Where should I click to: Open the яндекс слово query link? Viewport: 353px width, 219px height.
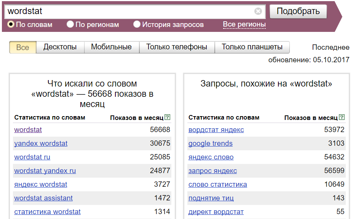click(211, 157)
